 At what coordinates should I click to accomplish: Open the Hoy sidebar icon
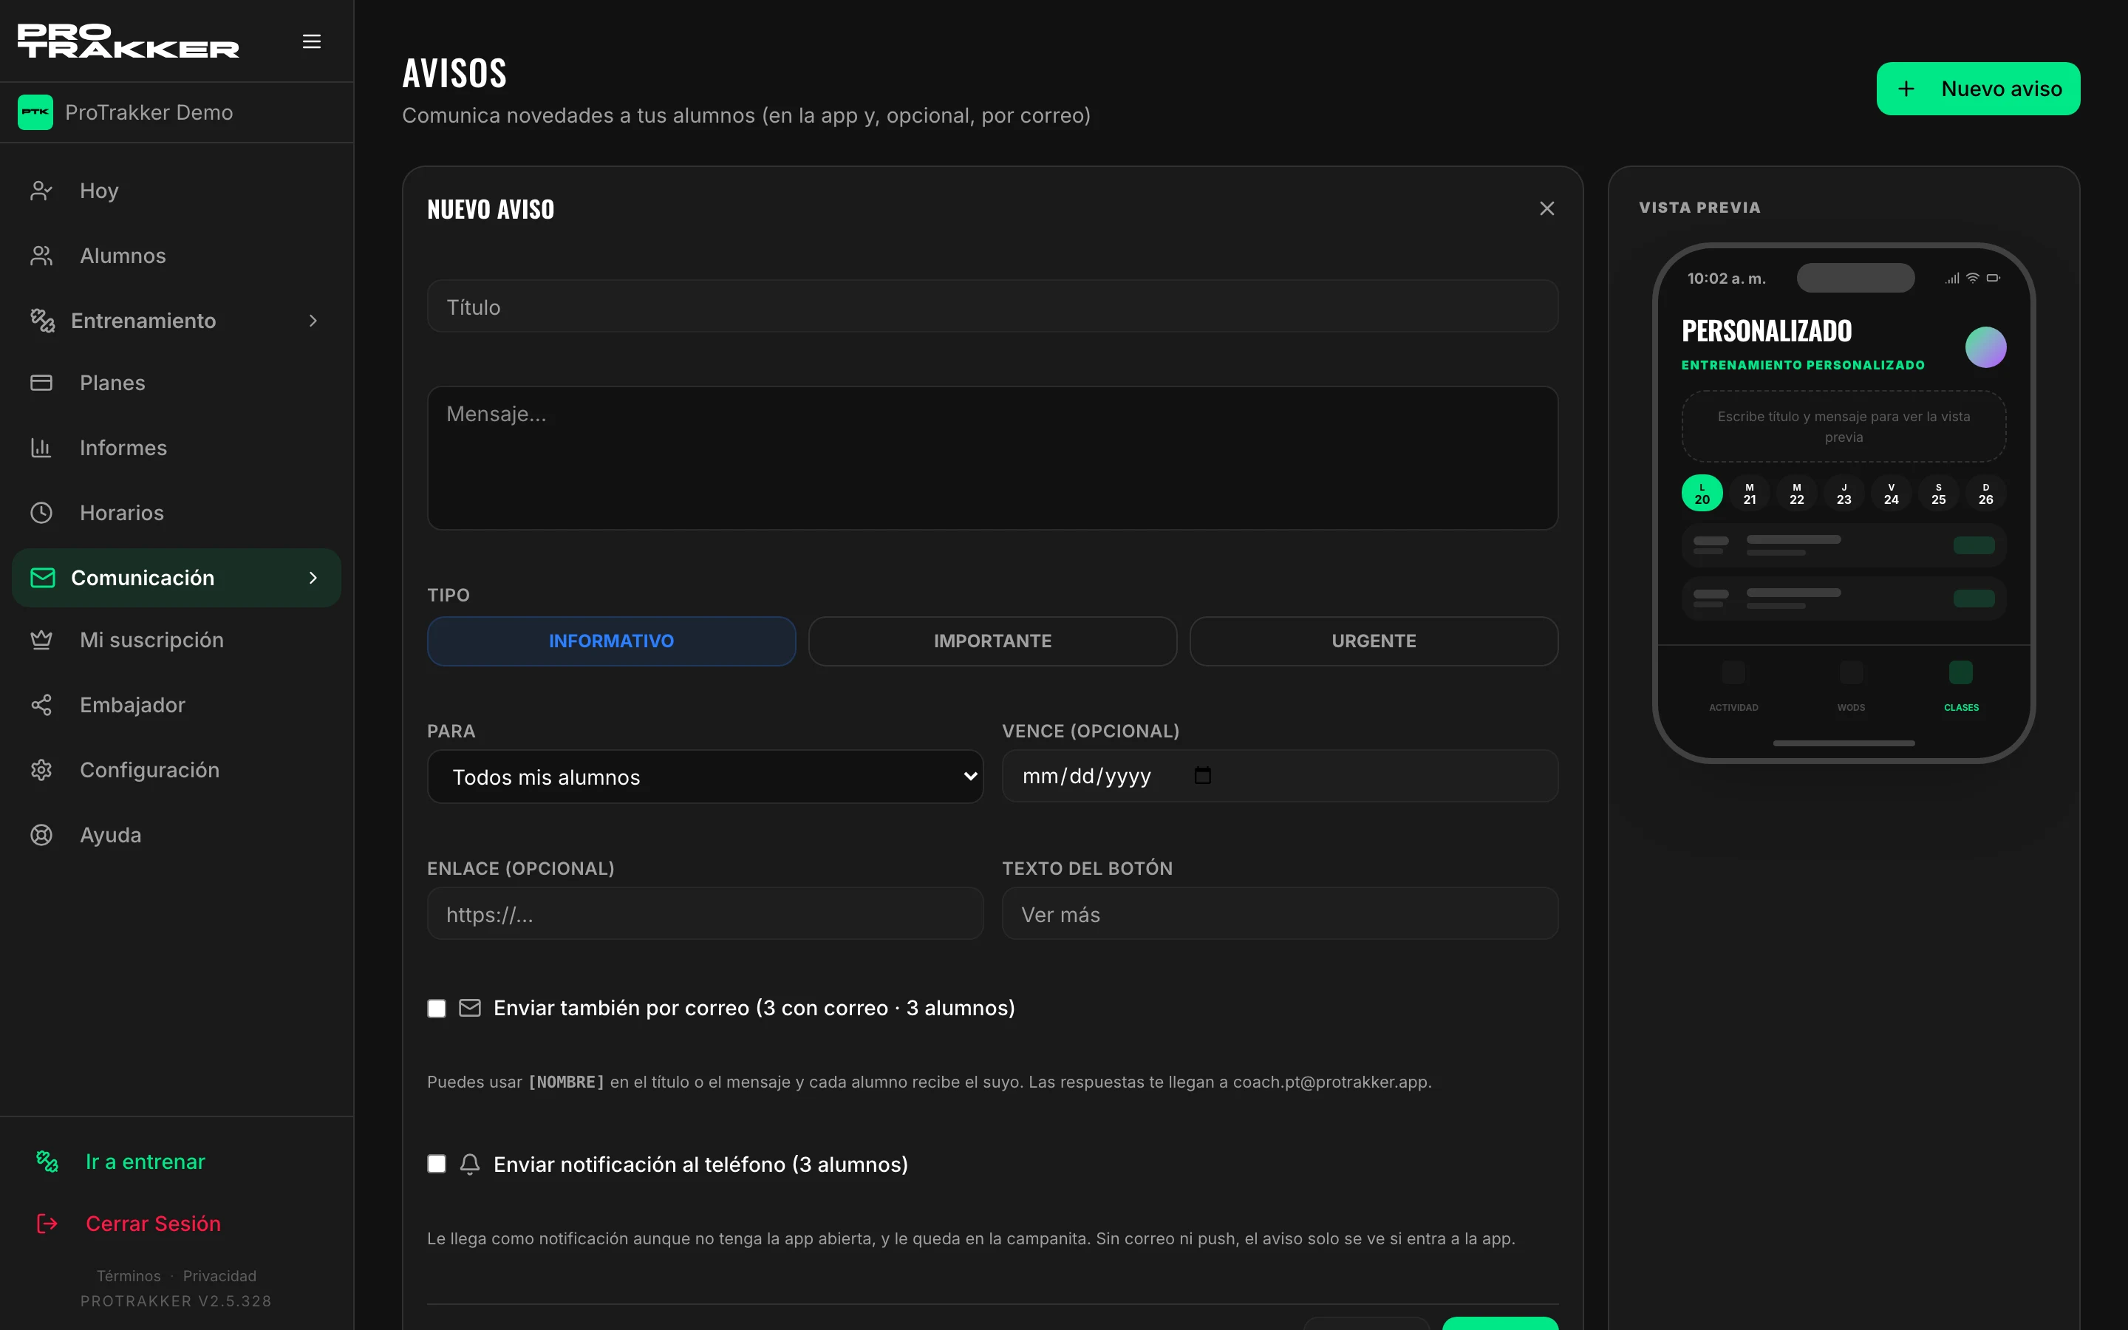(x=41, y=191)
